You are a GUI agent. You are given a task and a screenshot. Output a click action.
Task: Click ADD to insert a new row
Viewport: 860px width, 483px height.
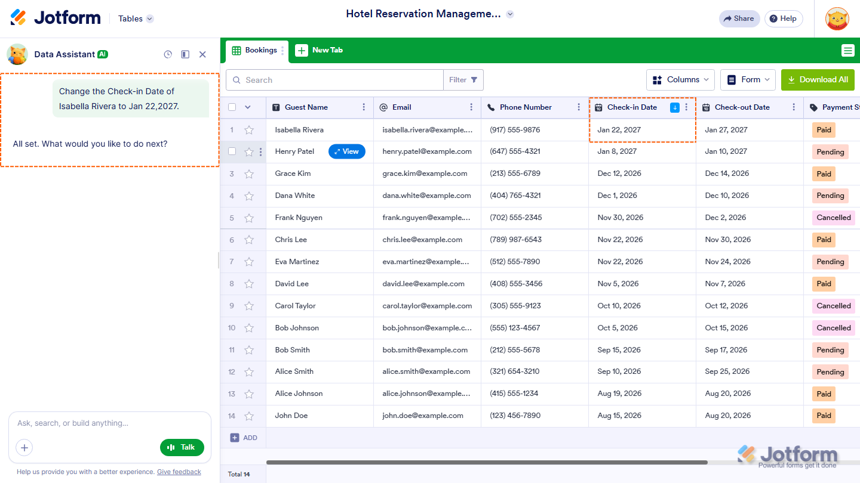(x=244, y=438)
